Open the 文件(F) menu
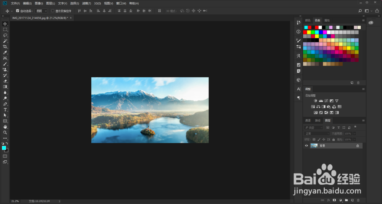 pos(15,3)
